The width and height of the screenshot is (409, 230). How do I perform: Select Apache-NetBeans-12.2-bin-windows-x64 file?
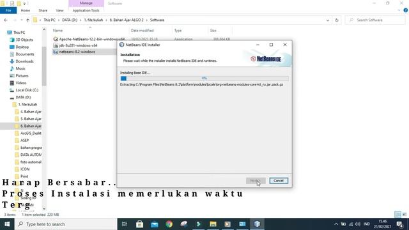(89, 39)
